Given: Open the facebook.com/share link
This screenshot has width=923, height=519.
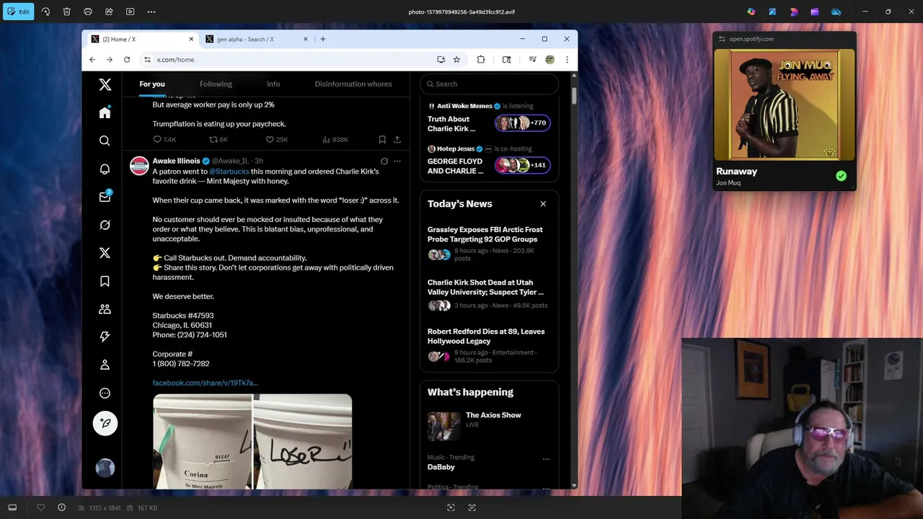Looking at the screenshot, I should click(x=205, y=383).
